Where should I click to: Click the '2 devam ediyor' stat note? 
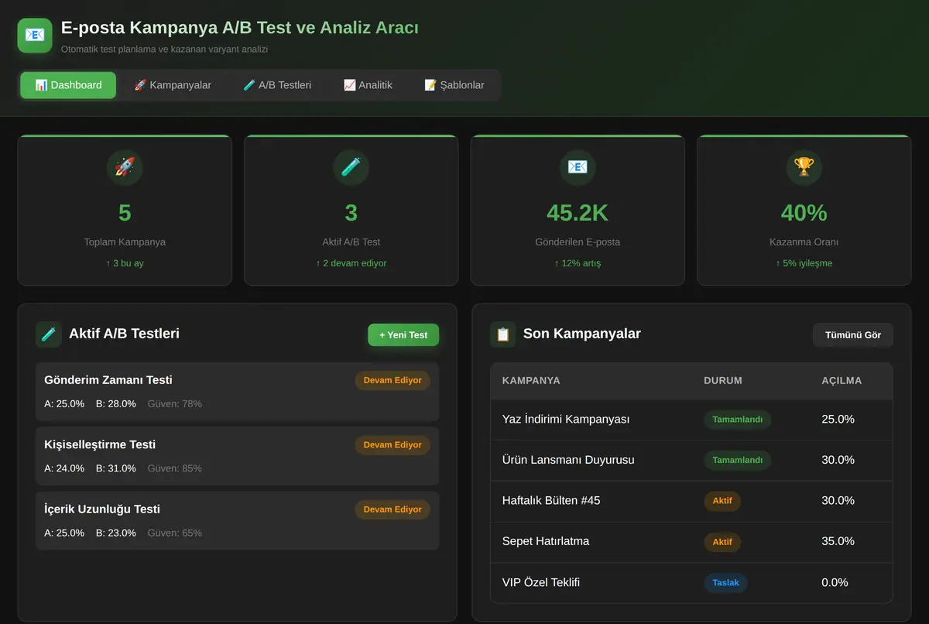[351, 263]
